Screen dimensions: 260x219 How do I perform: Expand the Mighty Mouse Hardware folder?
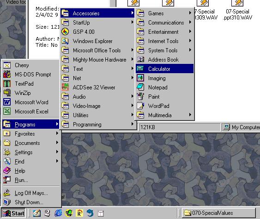[97, 59]
